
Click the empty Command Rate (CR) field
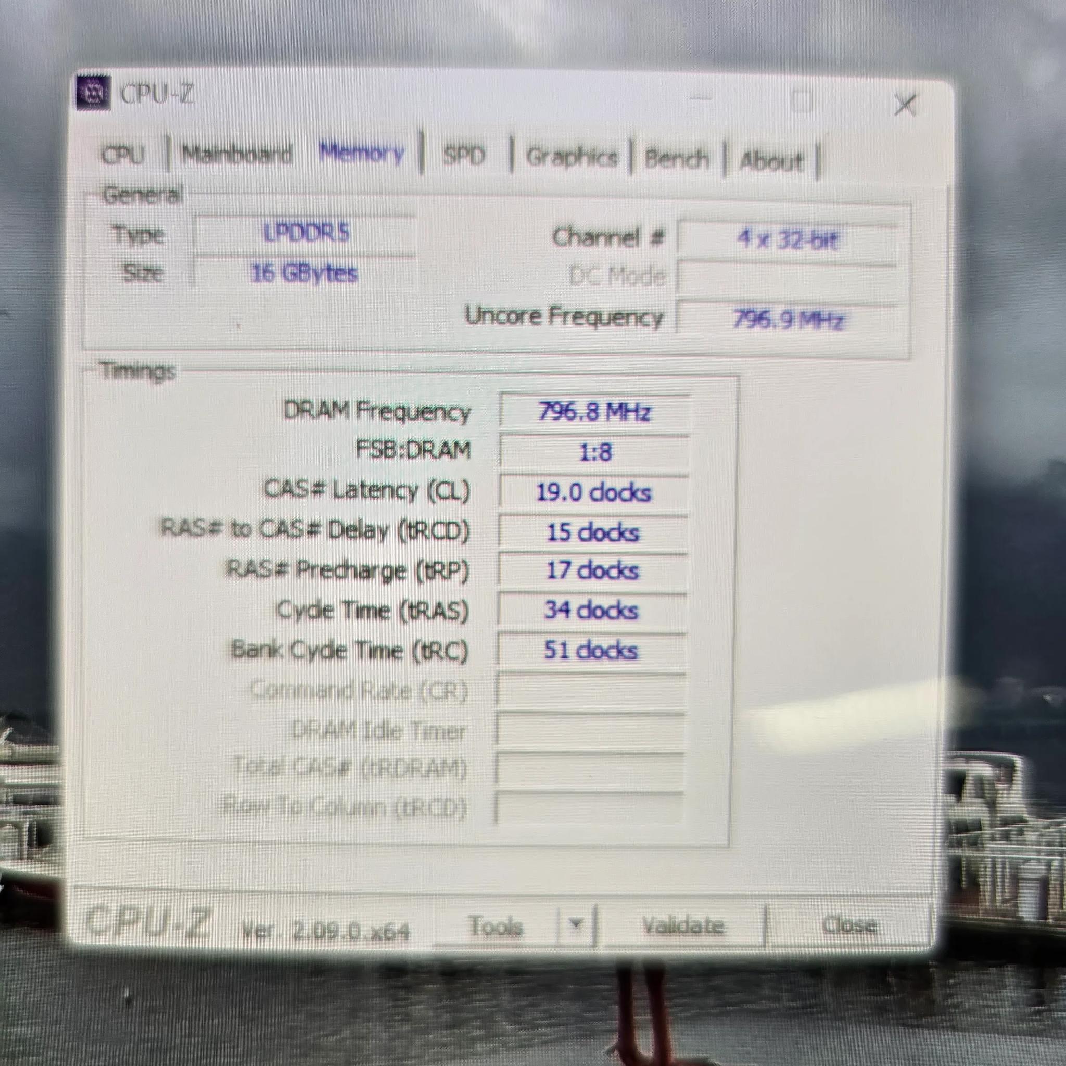click(x=591, y=690)
